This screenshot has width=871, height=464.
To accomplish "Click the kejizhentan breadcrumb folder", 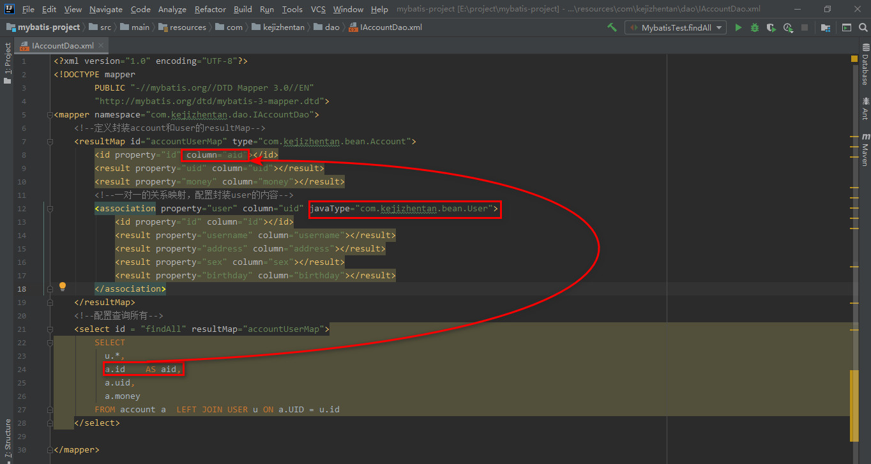I will click(x=280, y=27).
